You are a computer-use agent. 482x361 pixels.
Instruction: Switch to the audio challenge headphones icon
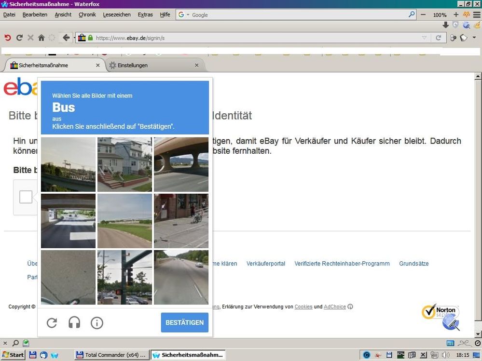74,322
